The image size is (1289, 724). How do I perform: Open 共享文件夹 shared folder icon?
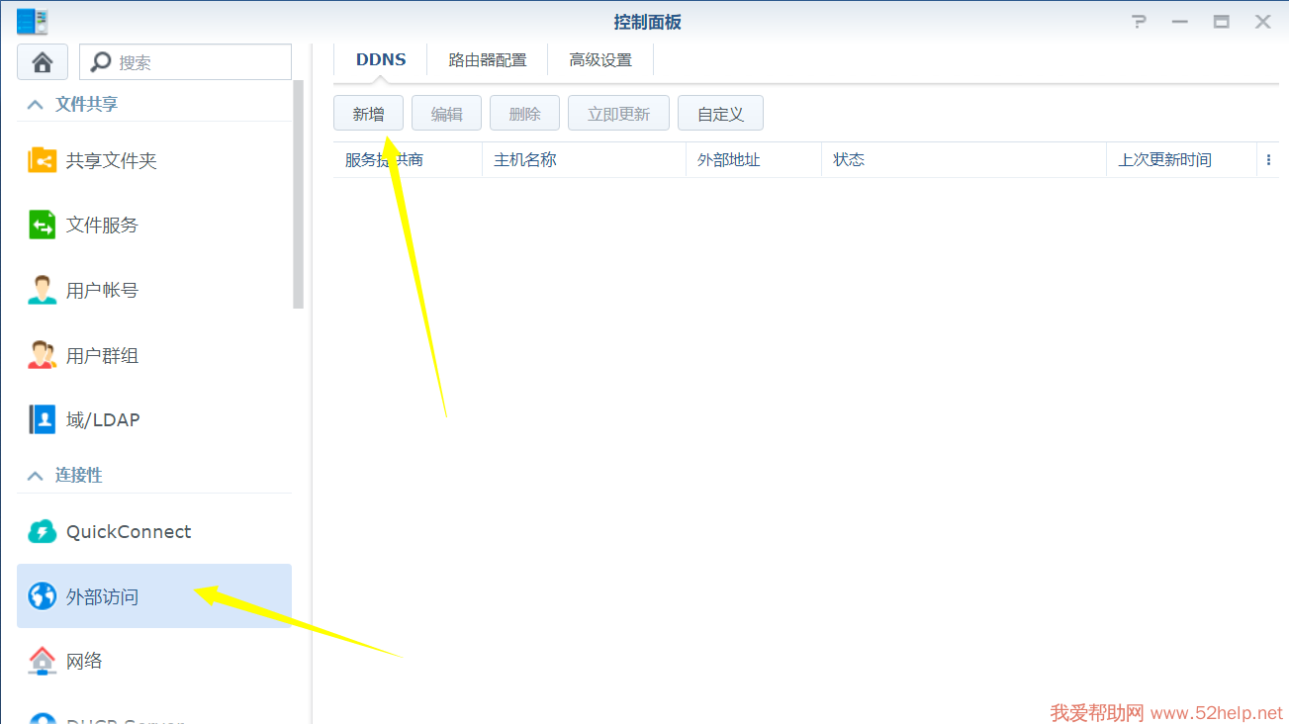pyautogui.click(x=43, y=160)
